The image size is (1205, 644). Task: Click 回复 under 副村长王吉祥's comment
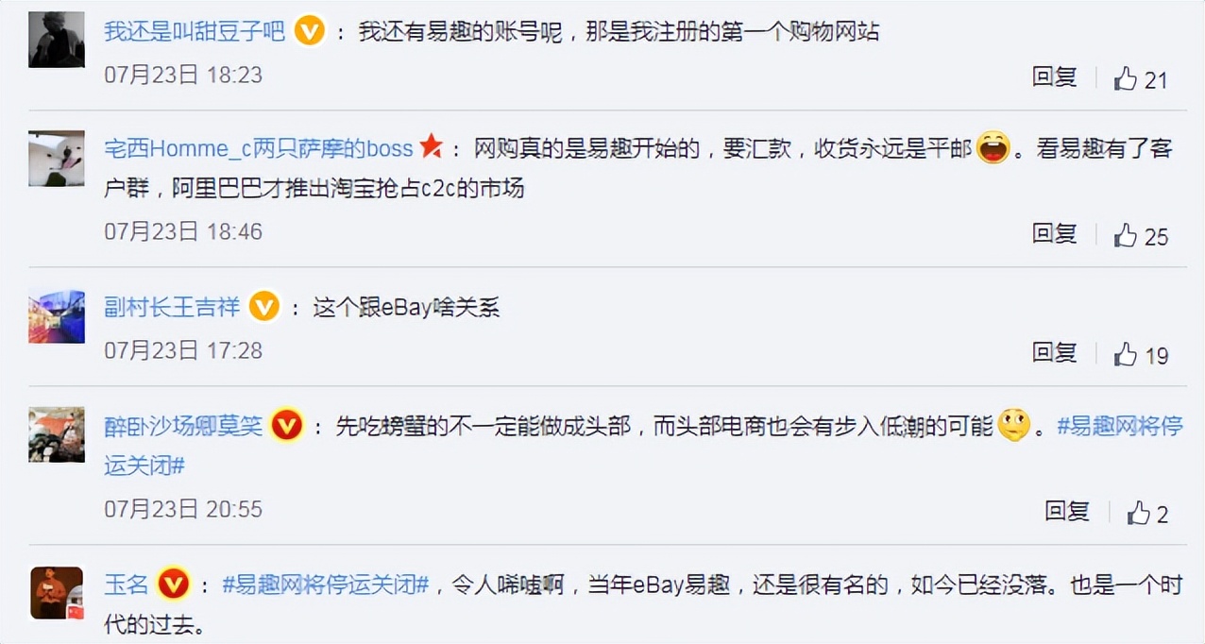(1055, 353)
